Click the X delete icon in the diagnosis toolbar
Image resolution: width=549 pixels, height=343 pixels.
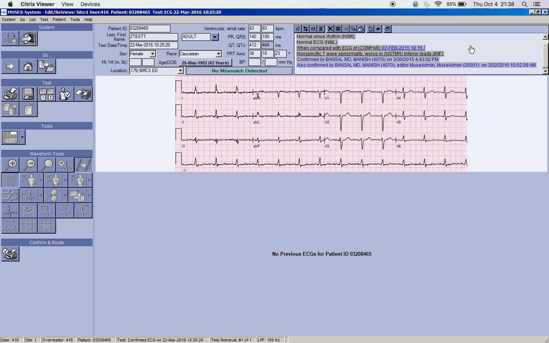[x=330, y=29]
